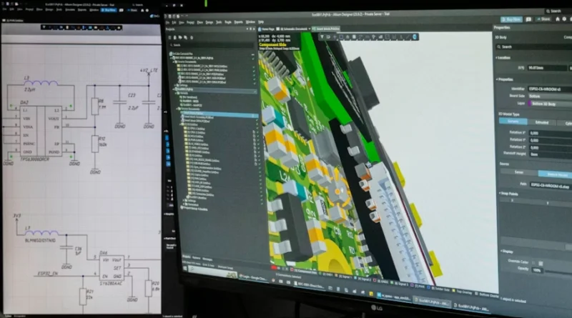Screen dimensions: 572x318
Task: Click the snapping icon next to the filter
Action: (328, 37)
